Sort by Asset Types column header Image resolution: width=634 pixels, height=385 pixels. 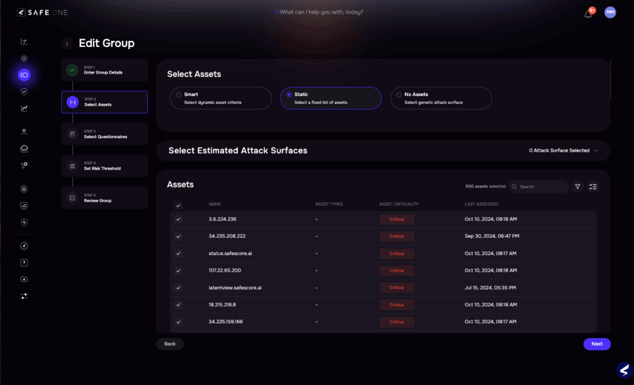pos(329,204)
